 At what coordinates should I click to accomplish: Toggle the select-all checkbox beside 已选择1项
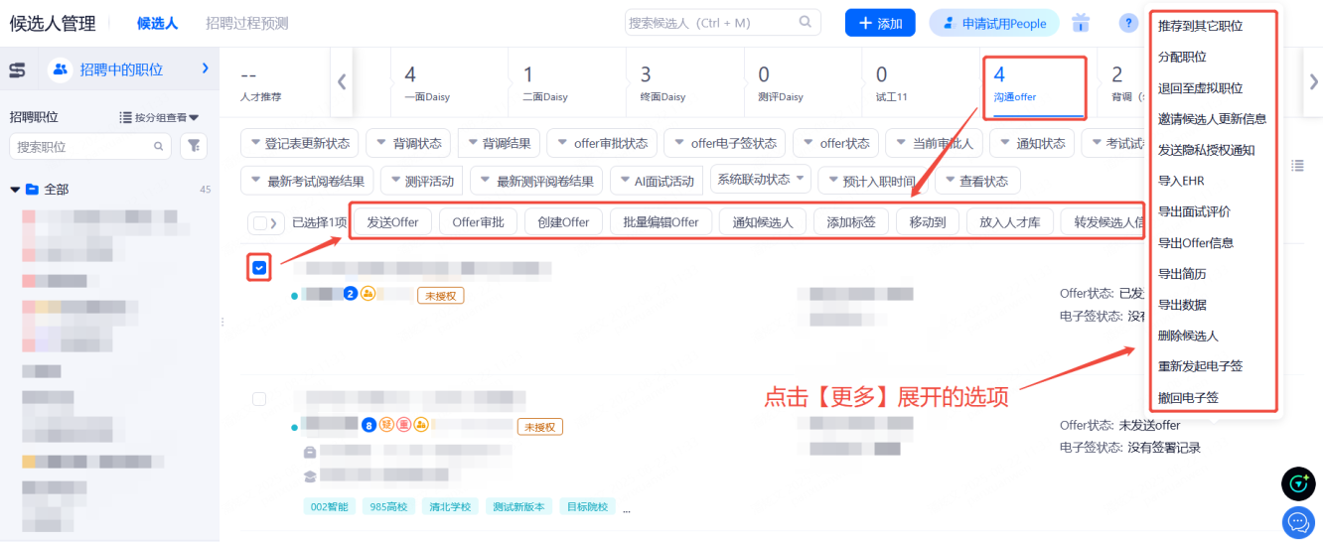point(259,222)
